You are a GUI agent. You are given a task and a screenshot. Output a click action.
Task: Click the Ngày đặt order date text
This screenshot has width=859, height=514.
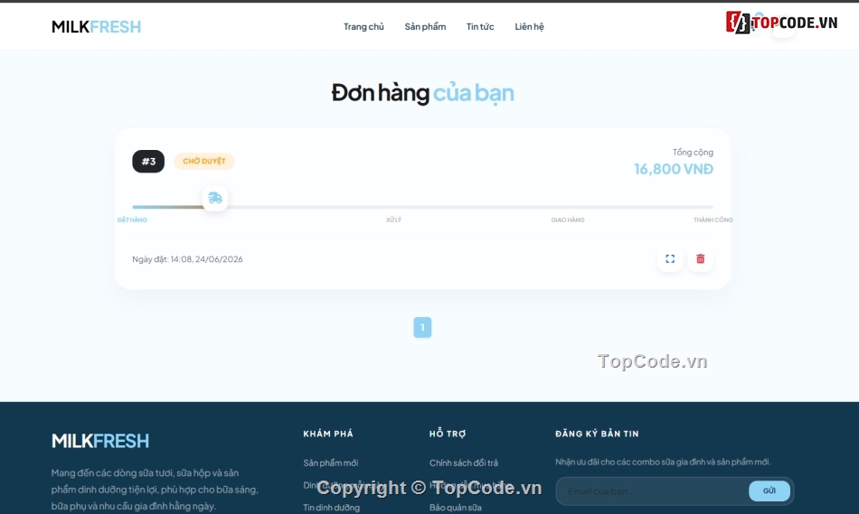pyautogui.click(x=187, y=259)
